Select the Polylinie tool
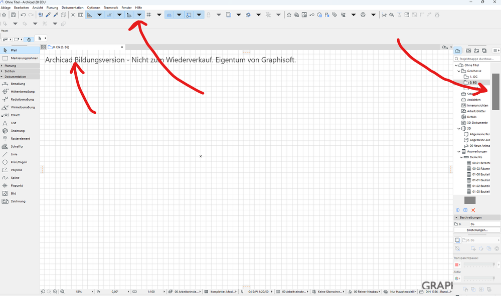The height and width of the screenshot is (296, 501). click(x=20, y=170)
